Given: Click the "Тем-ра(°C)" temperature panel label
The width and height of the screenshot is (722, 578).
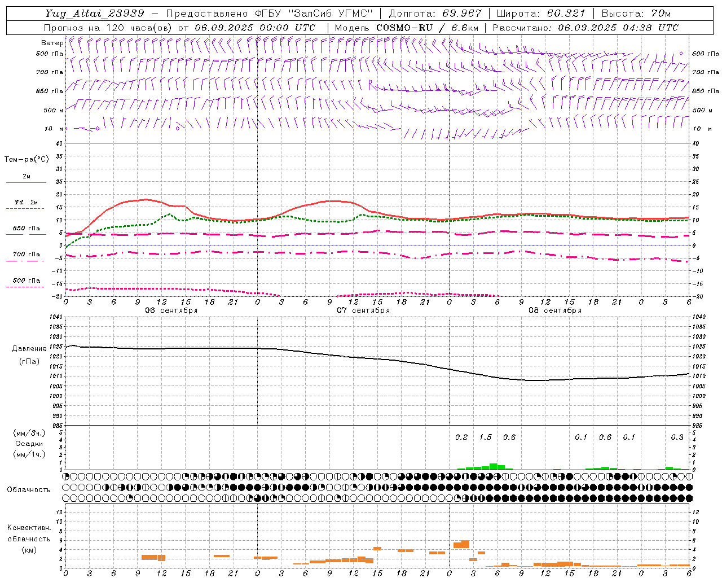Looking at the screenshot, I should 27,160.
